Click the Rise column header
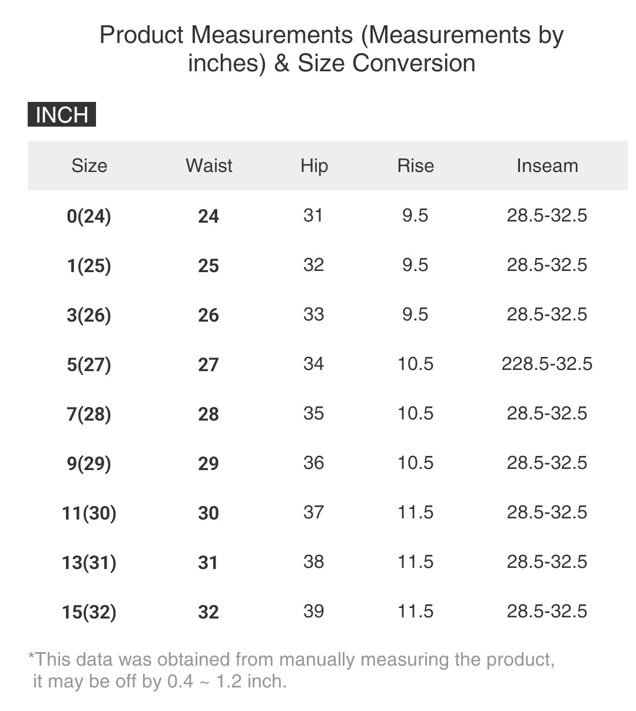636x711 pixels. pos(415,166)
